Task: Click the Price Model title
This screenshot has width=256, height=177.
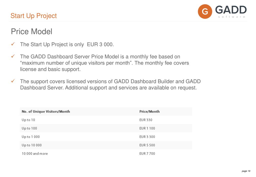Action: (x=32, y=31)
